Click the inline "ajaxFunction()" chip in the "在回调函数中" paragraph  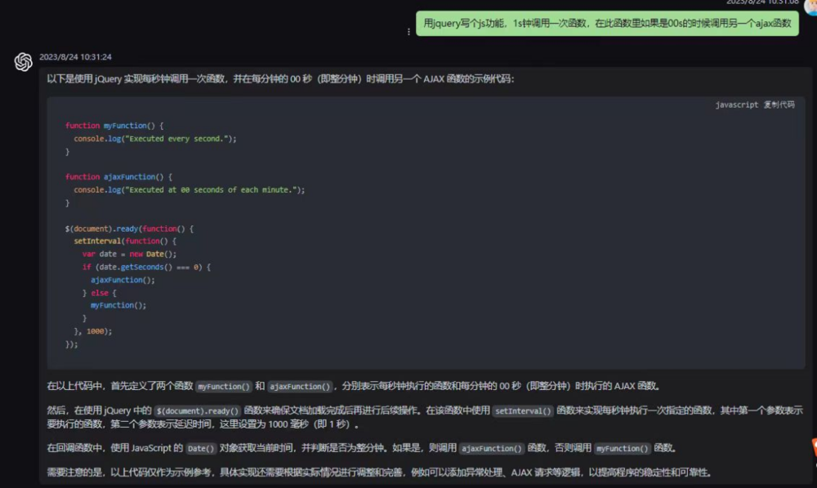click(x=491, y=448)
